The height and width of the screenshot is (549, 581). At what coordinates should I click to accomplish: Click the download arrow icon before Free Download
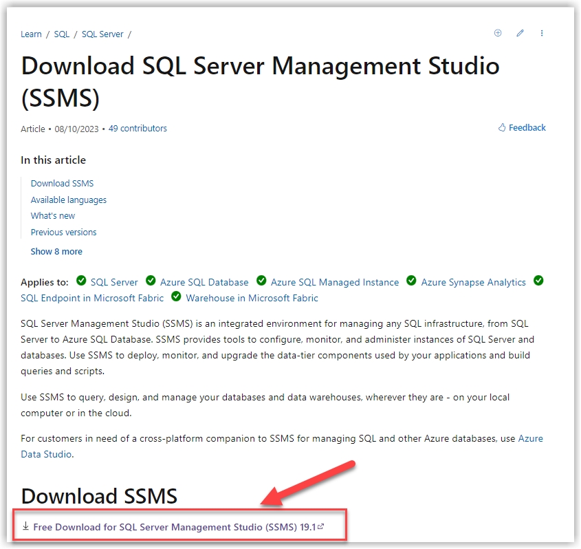click(25, 526)
